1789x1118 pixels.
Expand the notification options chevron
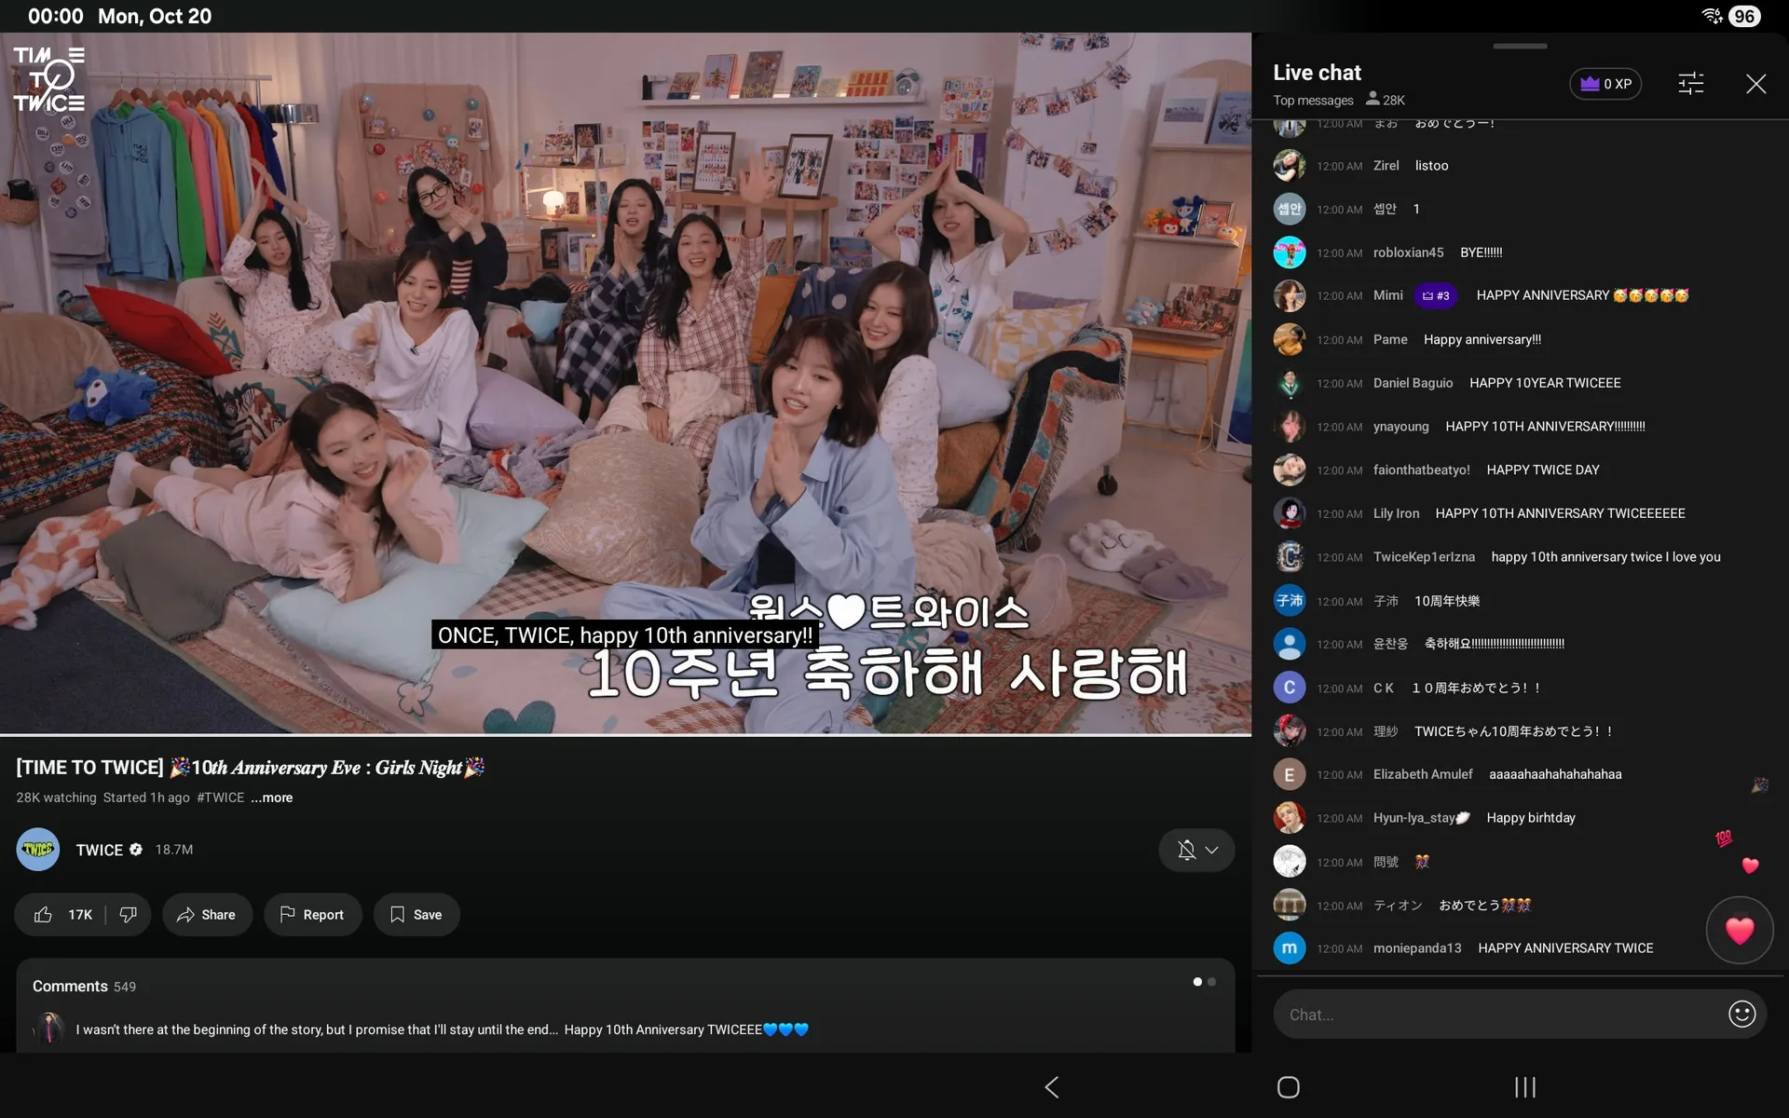point(1211,850)
